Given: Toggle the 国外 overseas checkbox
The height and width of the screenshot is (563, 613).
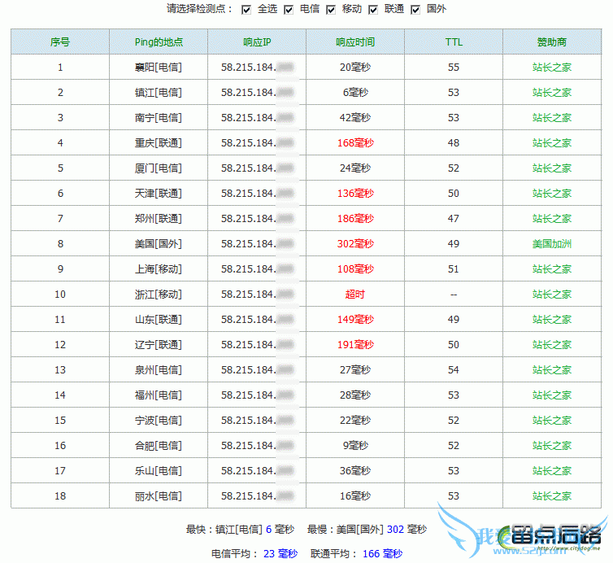Looking at the screenshot, I should pyautogui.click(x=415, y=10).
